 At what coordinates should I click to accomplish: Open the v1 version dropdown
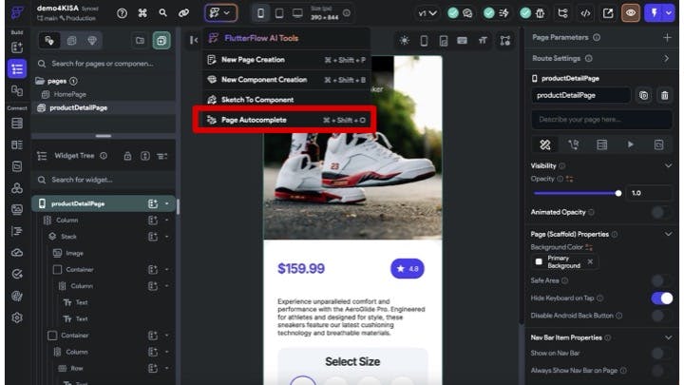click(x=427, y=13)
